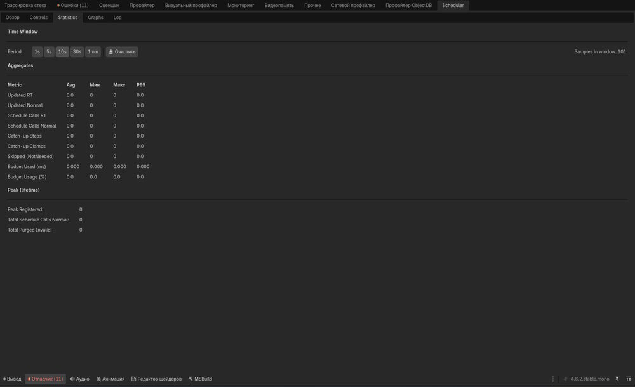Select the Scheduler debugger tab
Screen dimensions: 635x387
[x=453, y=5]
